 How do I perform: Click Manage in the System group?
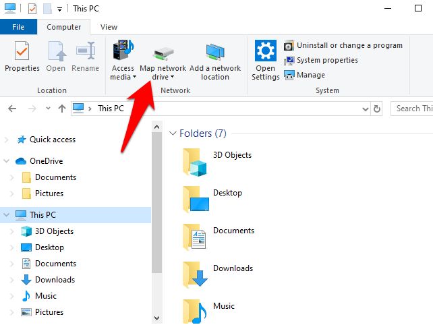coord(304,75)
